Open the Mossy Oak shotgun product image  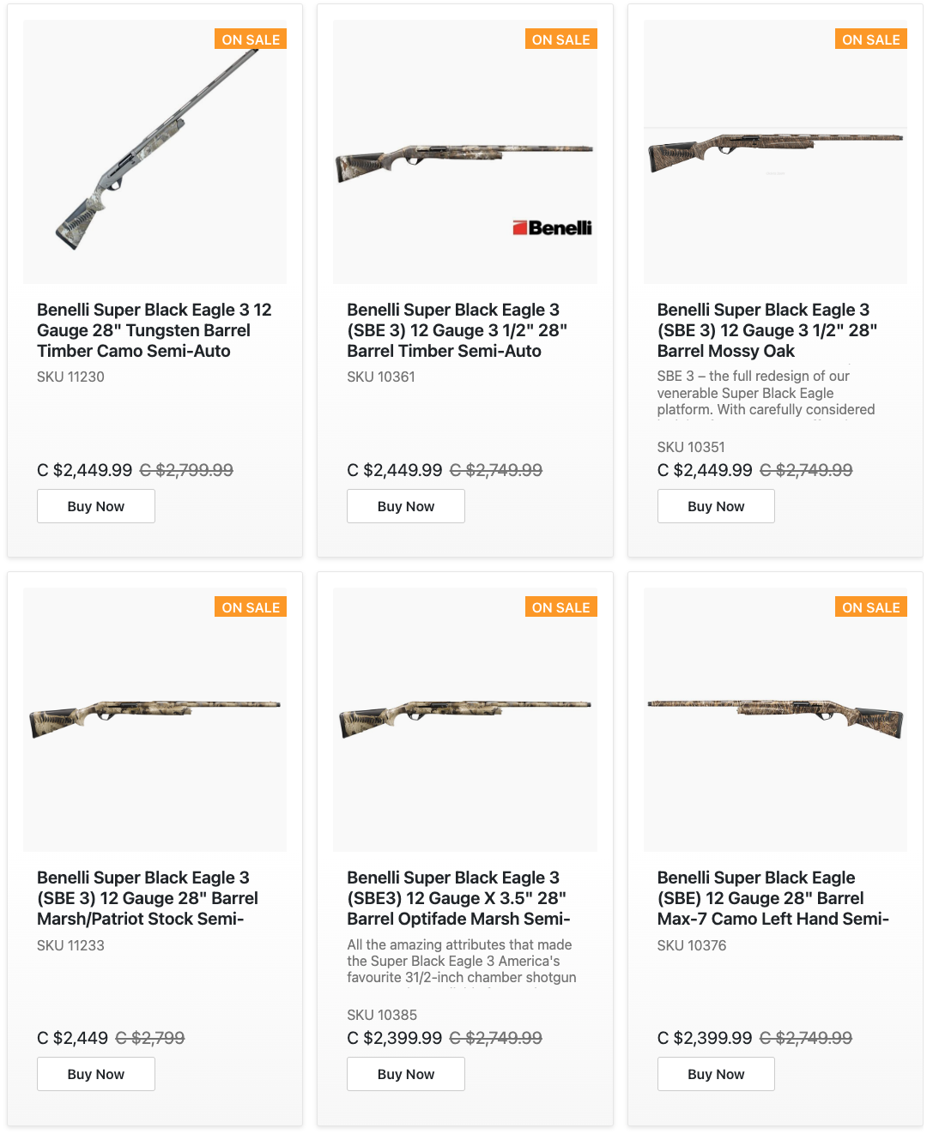click(775, 152)
